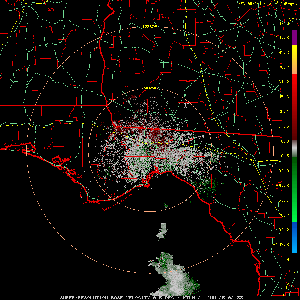The image size is (300, 300).
Task: Select the 30.1 scale value
Action: coord(284,112)
